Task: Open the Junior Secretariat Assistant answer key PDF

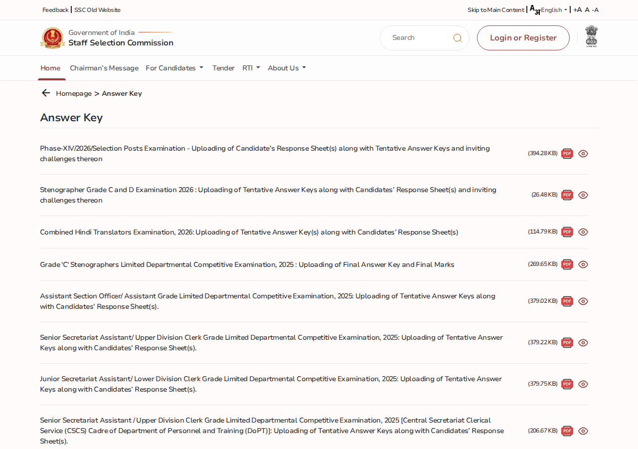Action: coord(567,384)
